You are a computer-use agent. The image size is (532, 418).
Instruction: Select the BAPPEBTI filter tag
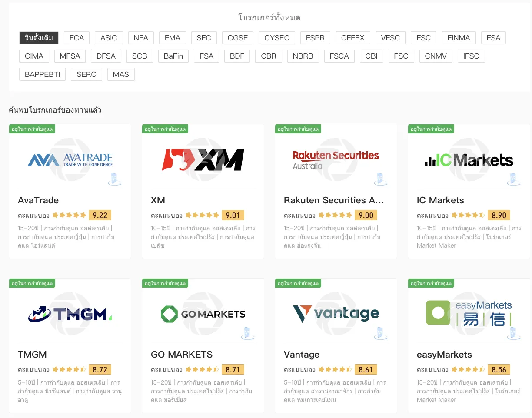(x=42, y=74)
